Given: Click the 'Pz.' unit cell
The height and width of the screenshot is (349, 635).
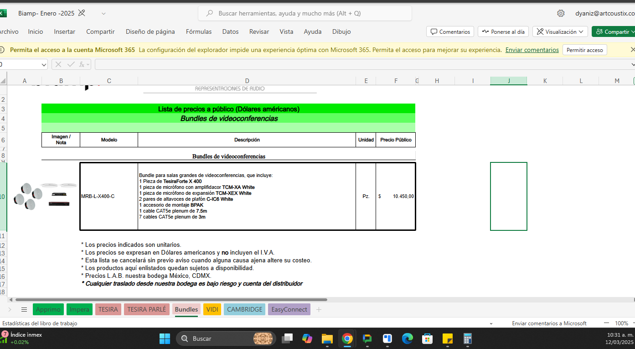Looking at the screenshot, I should click(366, 196).
